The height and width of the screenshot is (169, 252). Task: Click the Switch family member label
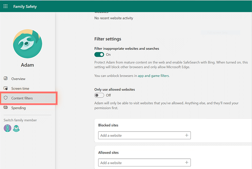point(20,120)
